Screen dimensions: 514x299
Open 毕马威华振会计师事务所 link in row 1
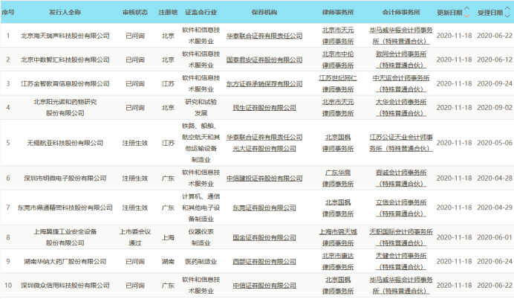coord(401,36)
